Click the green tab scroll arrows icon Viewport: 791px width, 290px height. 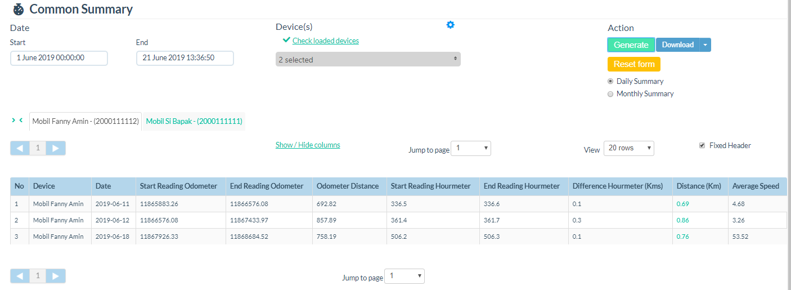click(17, 121)
